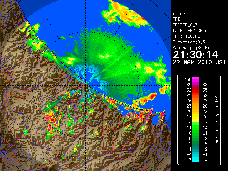
Task: Click the Reflectivity in dBZ axis label
Action: 217,120
